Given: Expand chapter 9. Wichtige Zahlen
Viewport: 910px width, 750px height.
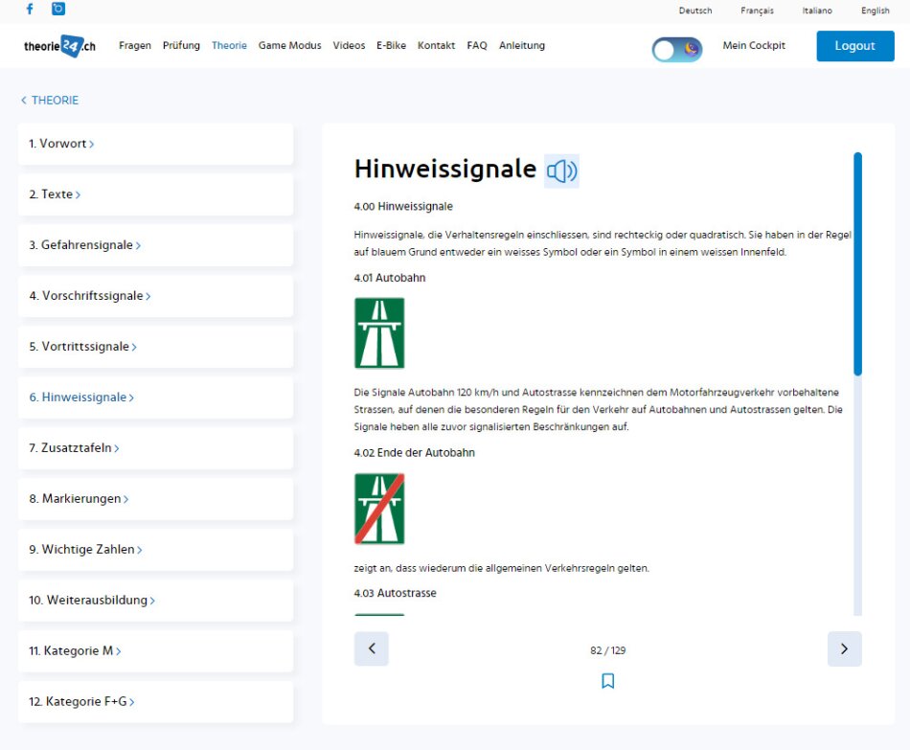Looking at the screenshot, I should [155, 550].
